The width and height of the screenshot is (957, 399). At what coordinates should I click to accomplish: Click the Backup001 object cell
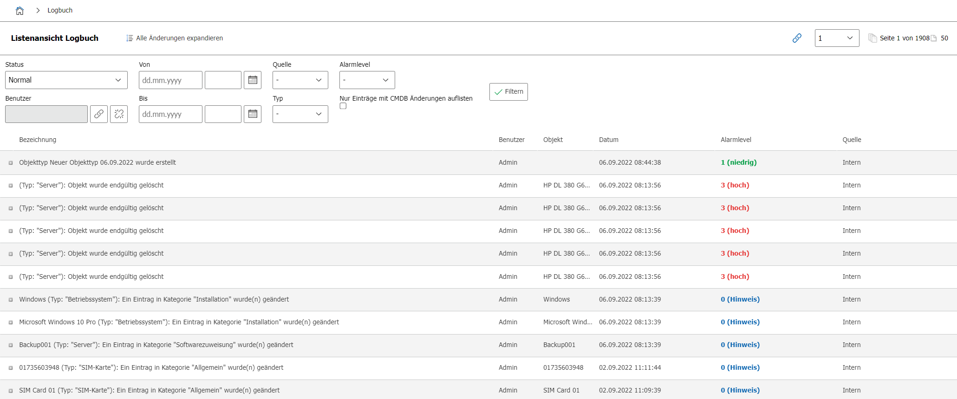click(x=560, y=345)
